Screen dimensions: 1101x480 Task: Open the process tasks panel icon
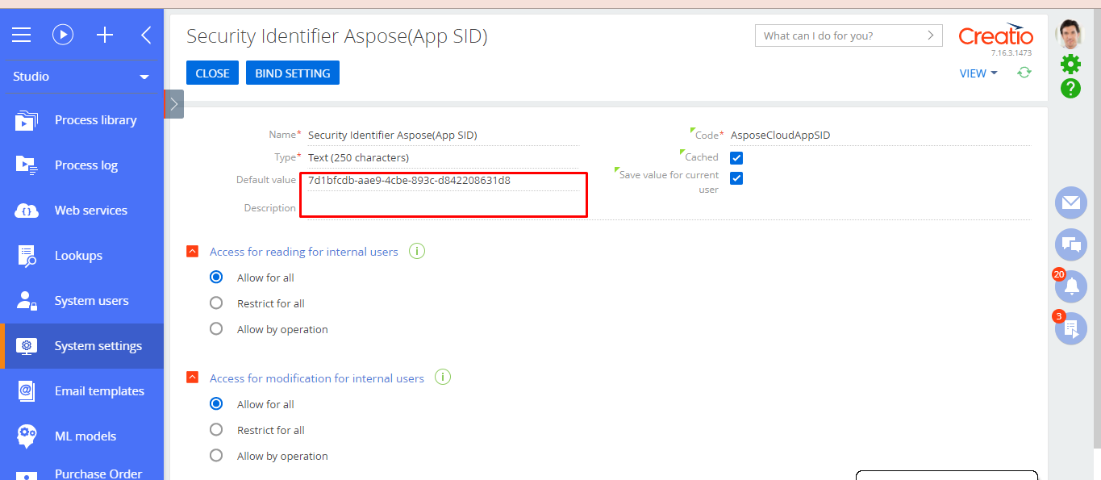[1071, 328]
